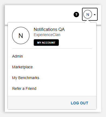Select My Benchmarks in the menu
This screenshot has height=117, width=106.
(x=26, y=78)
